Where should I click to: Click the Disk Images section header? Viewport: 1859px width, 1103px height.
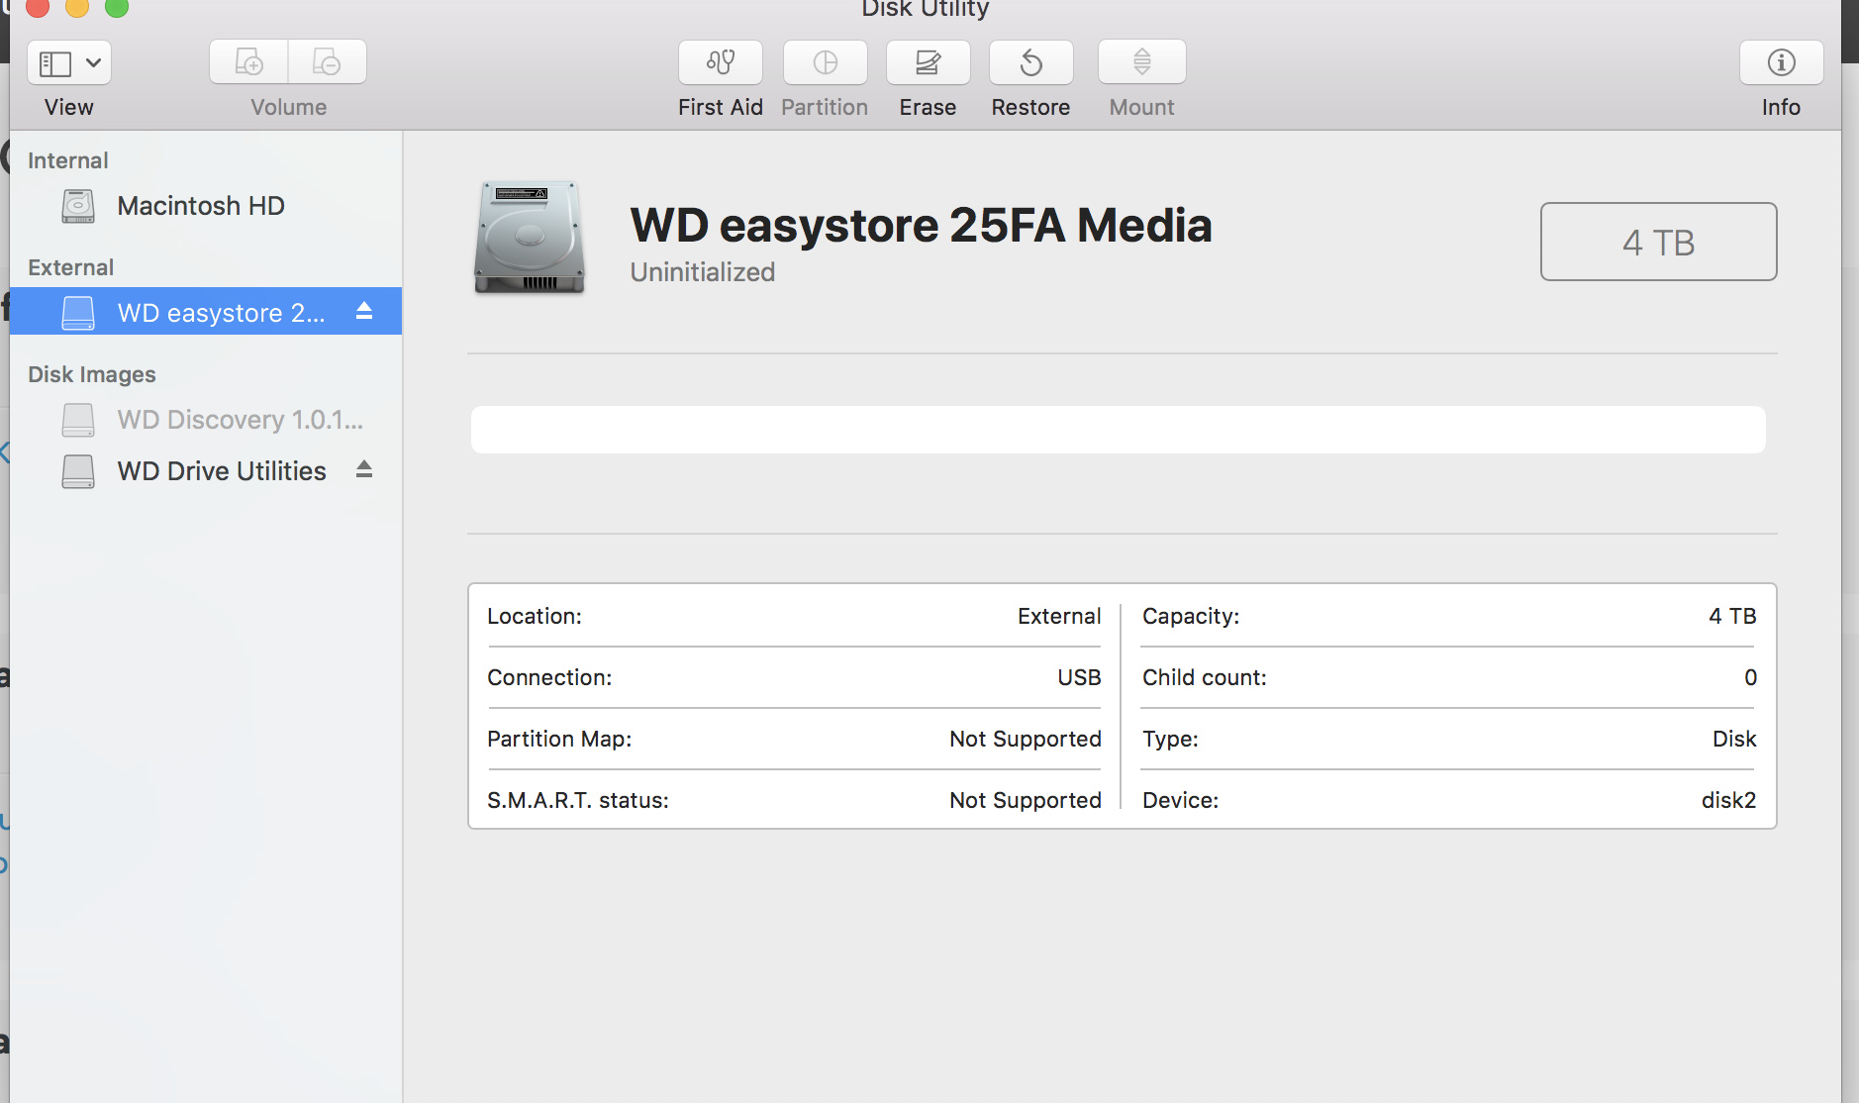pos(92,374)
